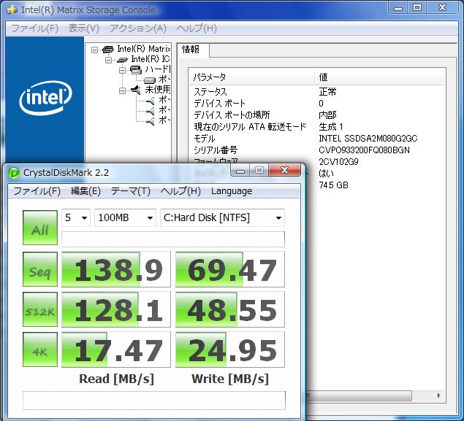Screen dimensions: 464x421
Task: Click the Intel Matrix Storage Console title icon
Action: [12, 9]
